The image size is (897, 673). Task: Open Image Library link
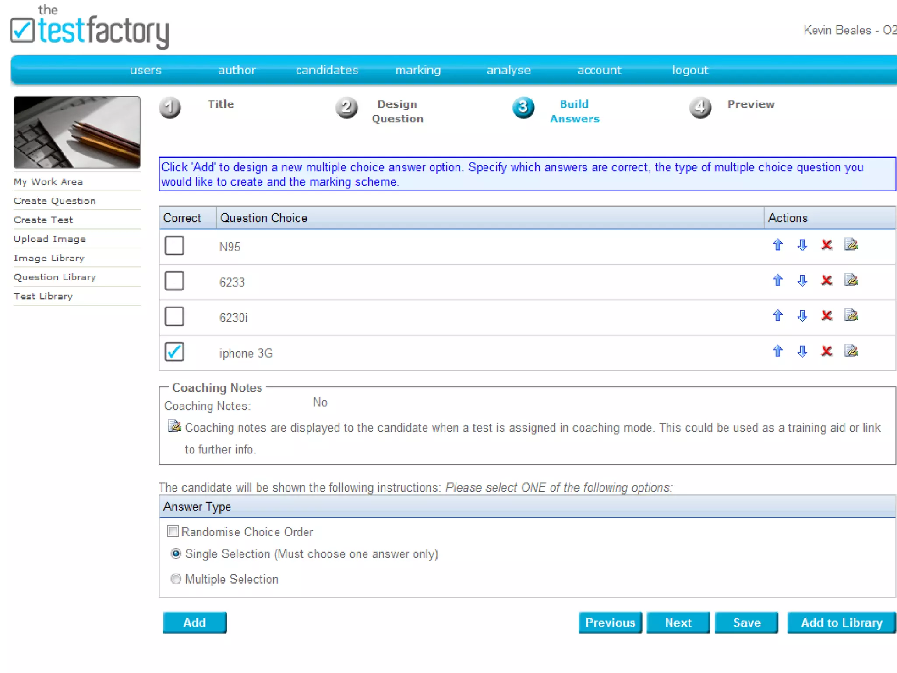pos(49,258)
